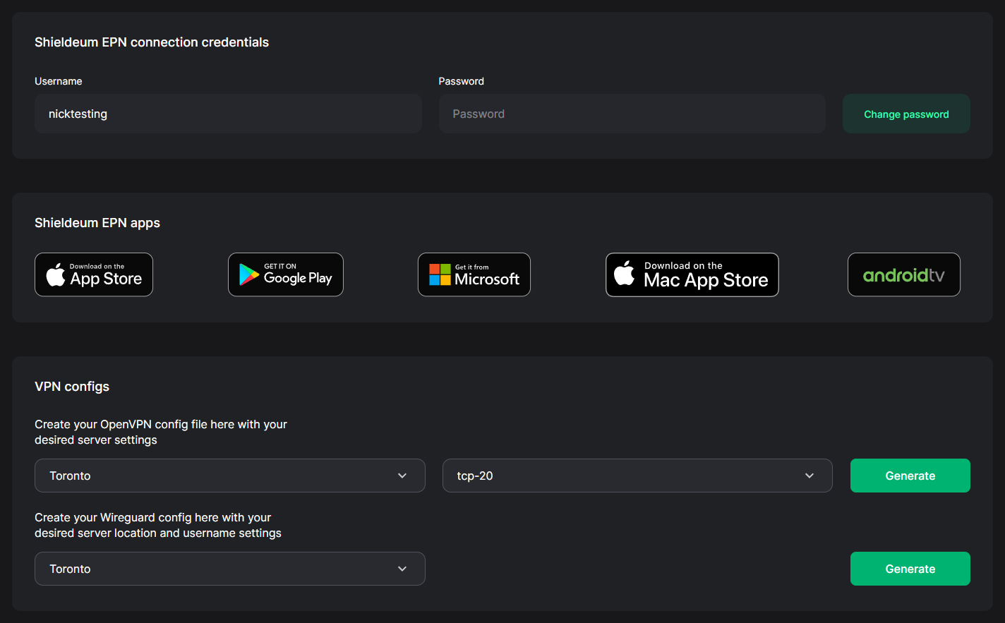
Task: Generate the Wireguard config file
Action: (910, 569)
